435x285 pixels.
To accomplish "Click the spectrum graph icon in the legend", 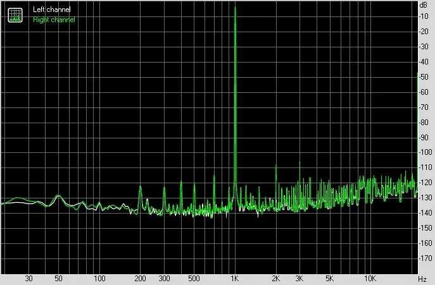I will pos(15,15).
